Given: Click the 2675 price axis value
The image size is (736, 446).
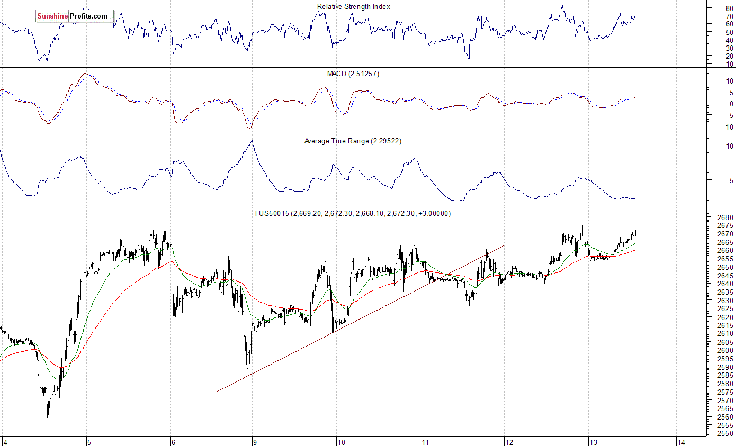Looking at the screenshot, I should point(725,225).
